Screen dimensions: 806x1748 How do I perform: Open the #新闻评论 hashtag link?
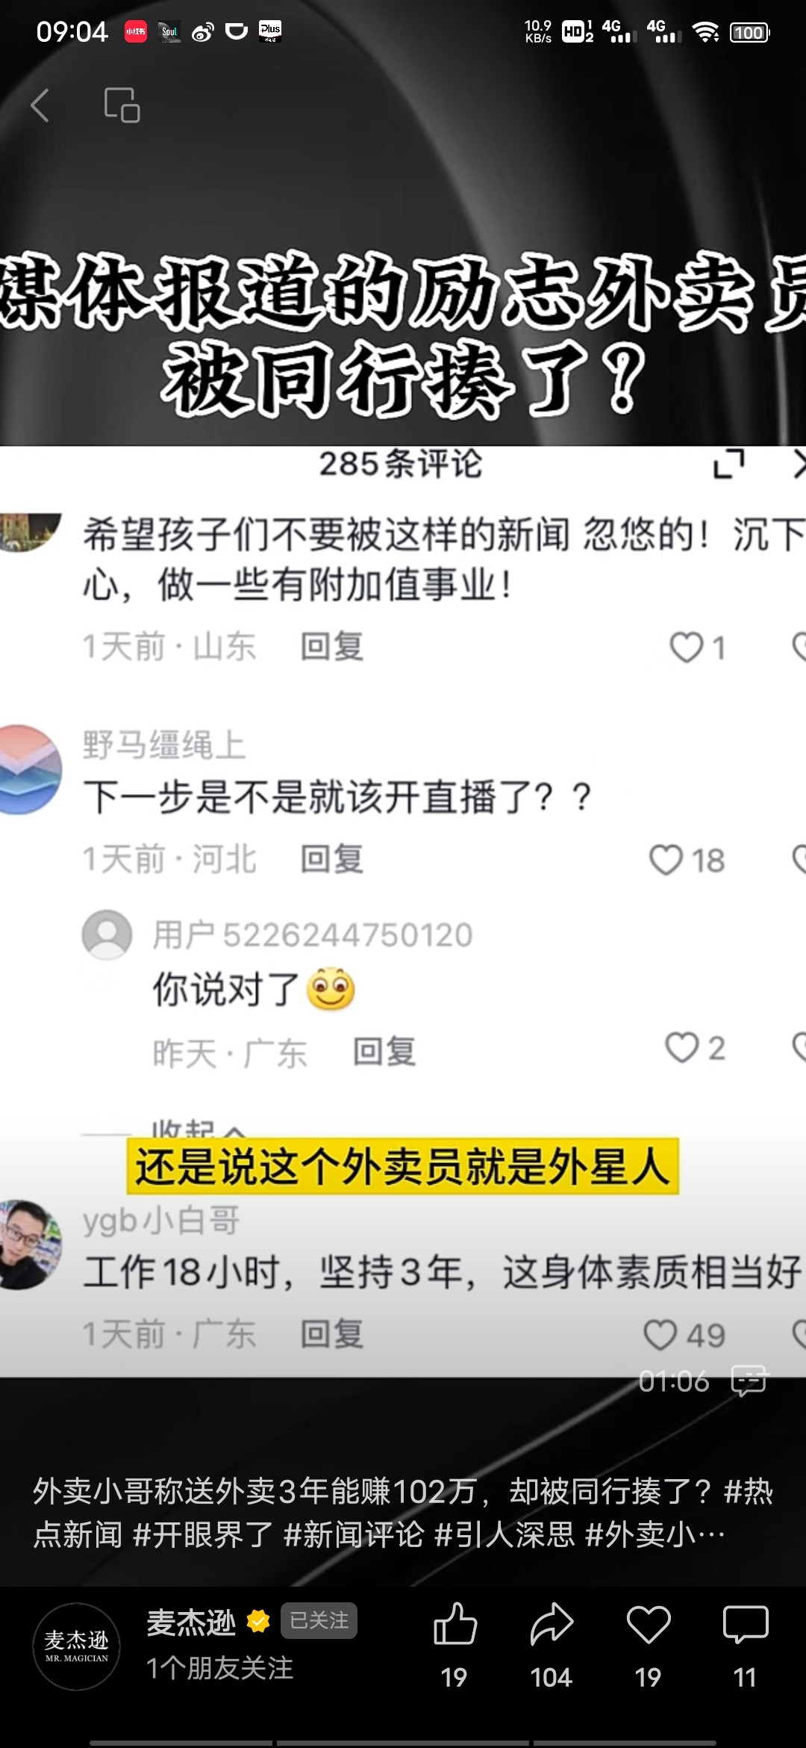354,1534
